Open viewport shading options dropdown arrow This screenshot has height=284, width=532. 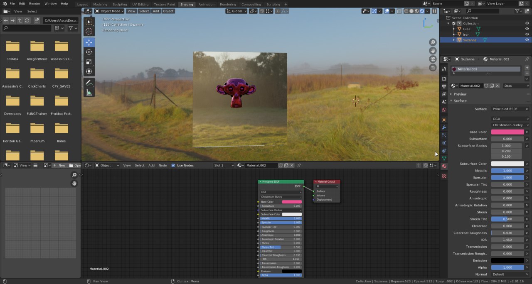click(427, 11)
